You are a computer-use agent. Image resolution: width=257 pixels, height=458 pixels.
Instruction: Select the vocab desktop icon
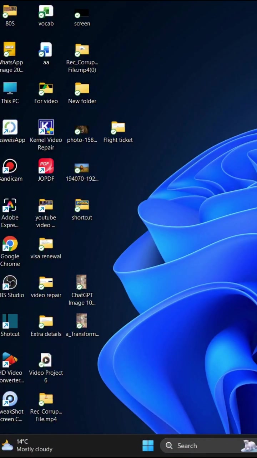click(x=46, y=11)
